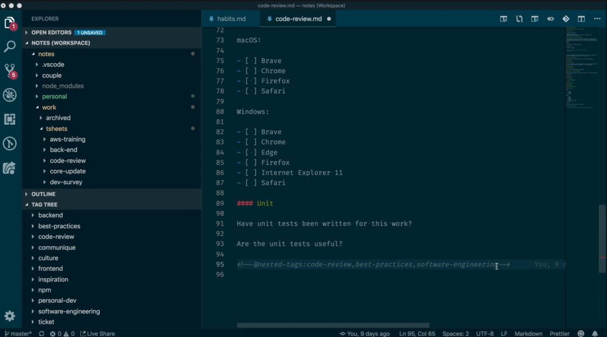Image resolution: width=607 pixels, height=337 pixels.
Task: Open the Source Control view showing 5 changes
Action: pos(10,71)
